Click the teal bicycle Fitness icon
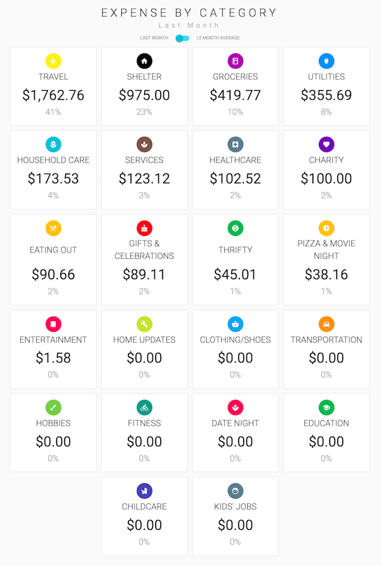 click(x=144, y=407)
